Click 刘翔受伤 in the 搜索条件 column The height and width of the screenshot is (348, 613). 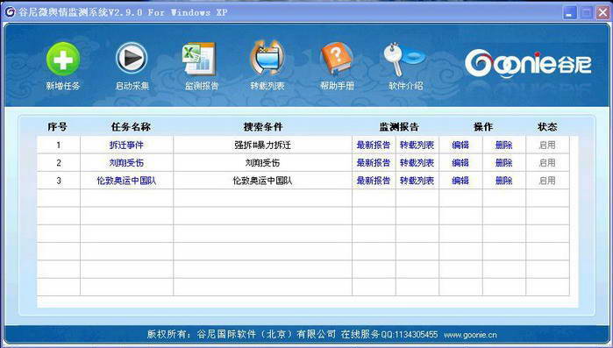point(262,162)
